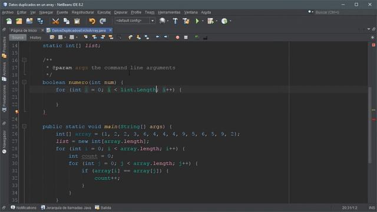Open the dropdown arrow beside browser globe
Screen dimensions: 377x212
coord(167,21)
